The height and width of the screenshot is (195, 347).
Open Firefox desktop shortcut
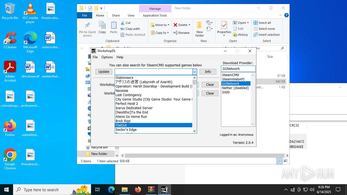[10, 128]
